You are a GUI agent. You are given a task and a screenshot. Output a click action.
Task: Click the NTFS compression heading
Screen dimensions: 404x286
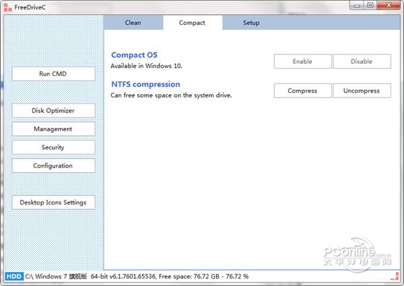click(x=145, y=84)
